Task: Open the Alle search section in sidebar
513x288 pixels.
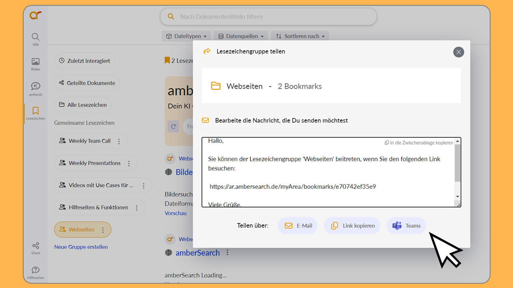Action: (x=35, y=39)
